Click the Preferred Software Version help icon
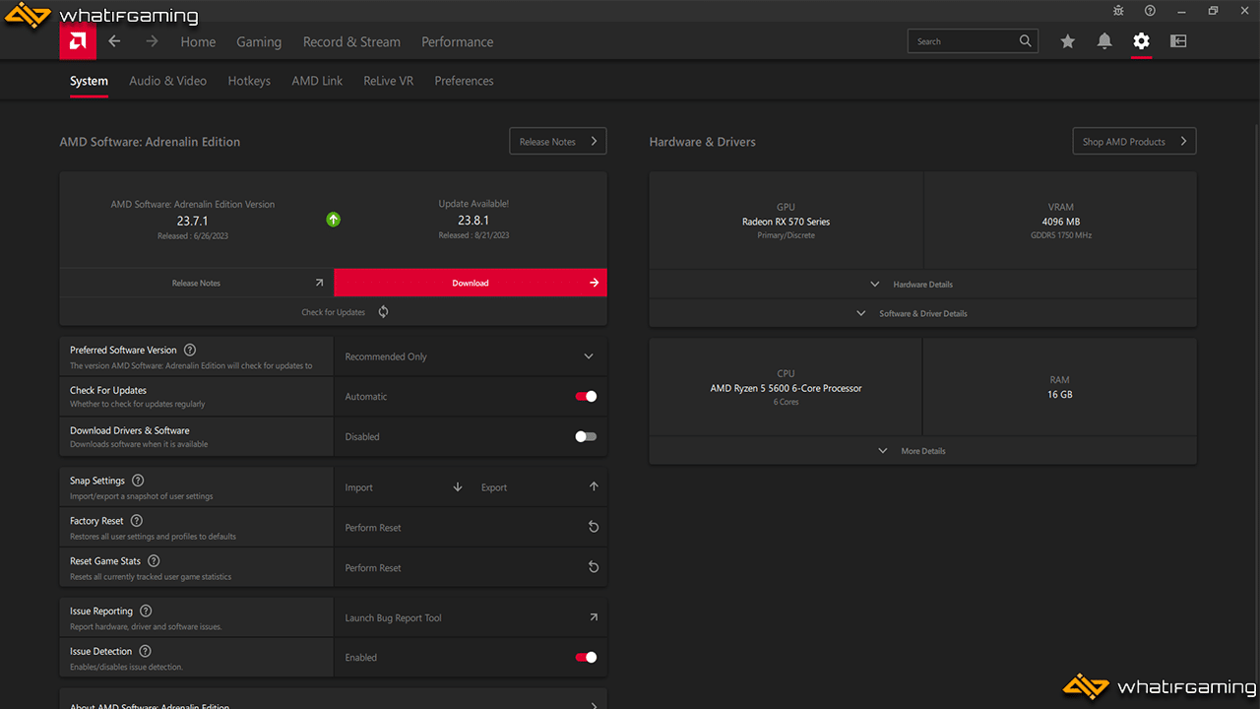 click(190, 350)
